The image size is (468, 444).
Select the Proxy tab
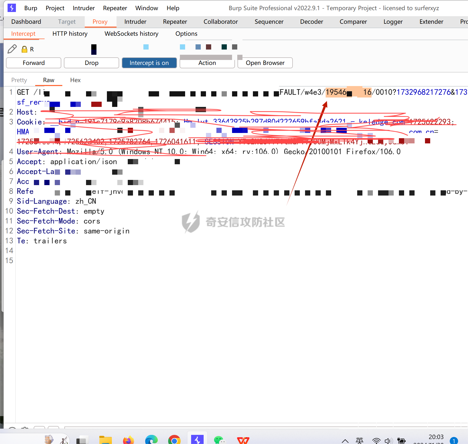(x=100, y=22)
